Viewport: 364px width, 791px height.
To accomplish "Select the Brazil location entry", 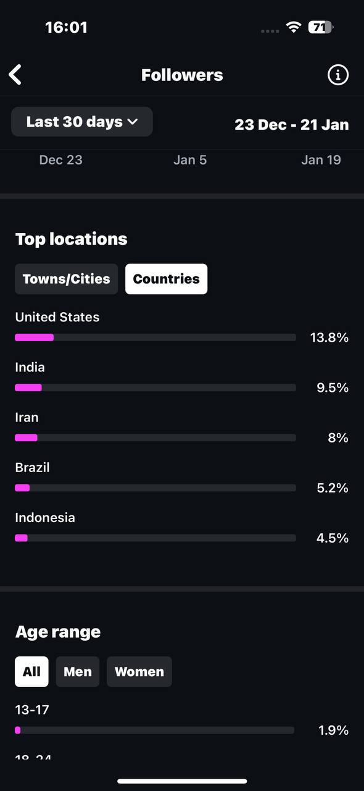I will [182, 478].
